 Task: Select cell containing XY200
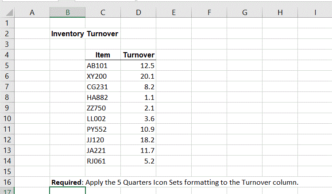pyautogui.click(x=103, y=76)
